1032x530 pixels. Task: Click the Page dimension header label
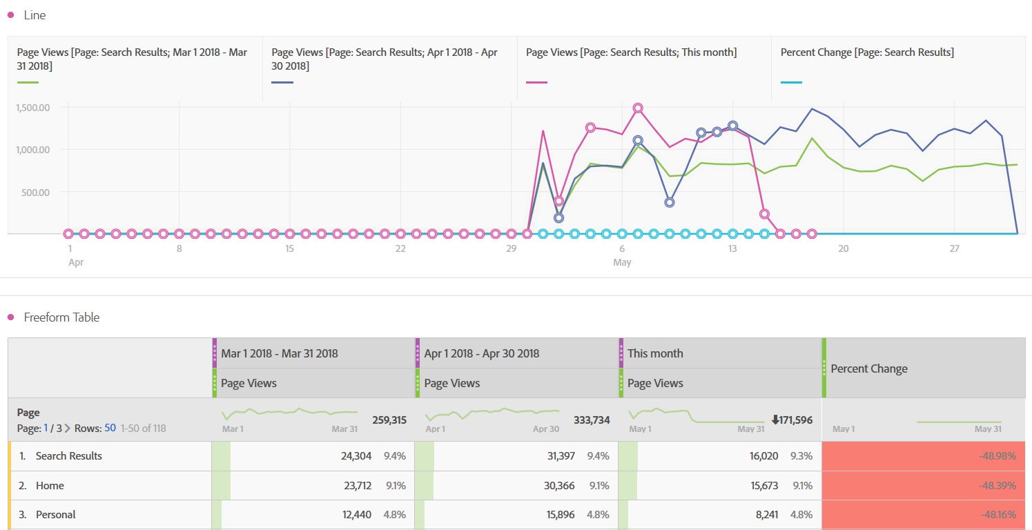tap(28, 413)
